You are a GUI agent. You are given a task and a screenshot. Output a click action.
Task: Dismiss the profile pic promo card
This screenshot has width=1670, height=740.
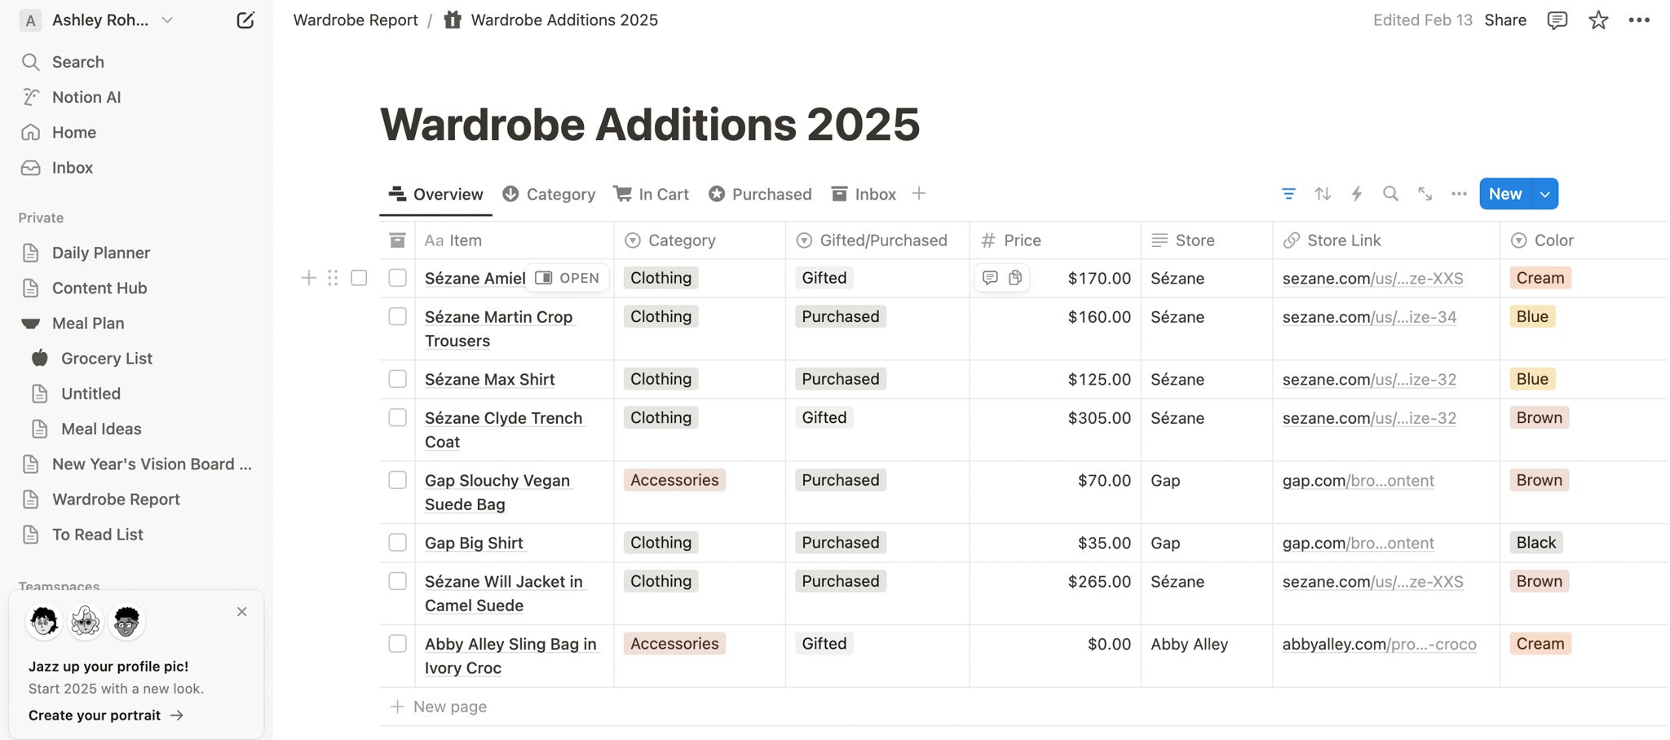tap(241, 611)
